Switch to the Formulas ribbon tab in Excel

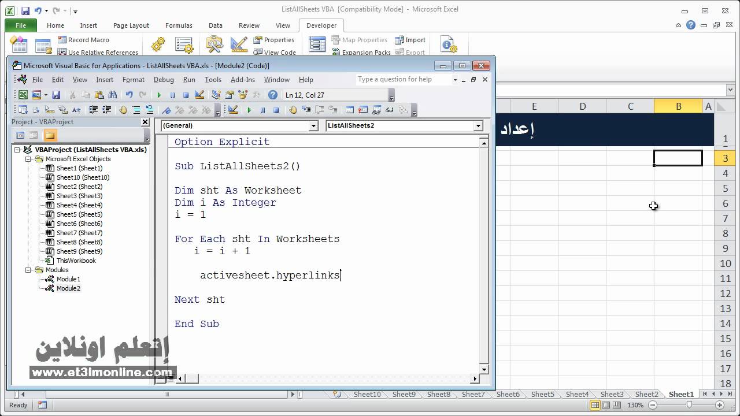179,25
